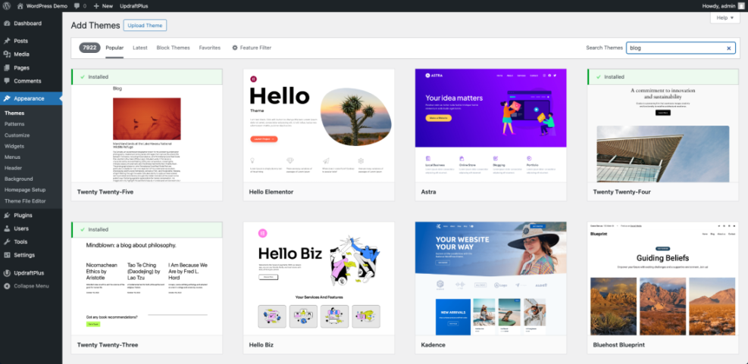Click the Hello Elementor theme name
Screen dimensions: 748x364
tap(271, 192)
